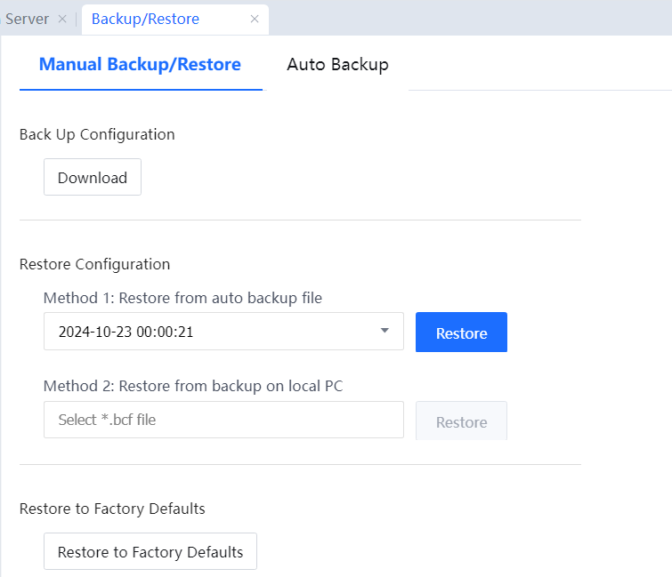Switch to the Auto Backup tab
The height and width of the screenshot is (577, 672).
click(337, 64)
